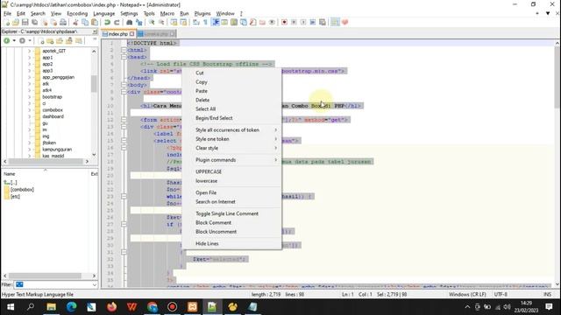Click the Zoom In toolbar icon
The height and width of the screenshot is (315, 561).
tap(152, 22)
